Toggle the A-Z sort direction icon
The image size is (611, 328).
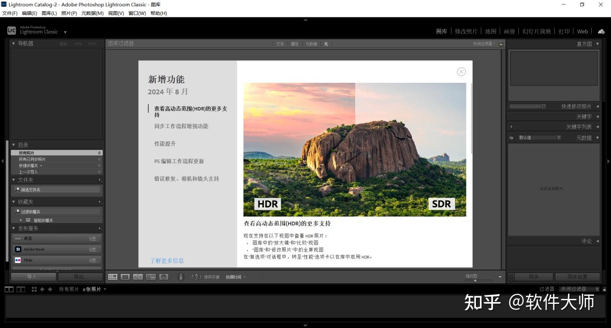click(x=197, y=277)
